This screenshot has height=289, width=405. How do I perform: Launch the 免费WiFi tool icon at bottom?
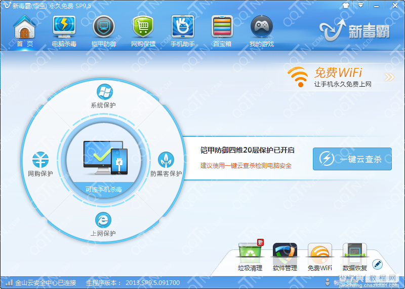pyautogui.click(x=320, y=257)
